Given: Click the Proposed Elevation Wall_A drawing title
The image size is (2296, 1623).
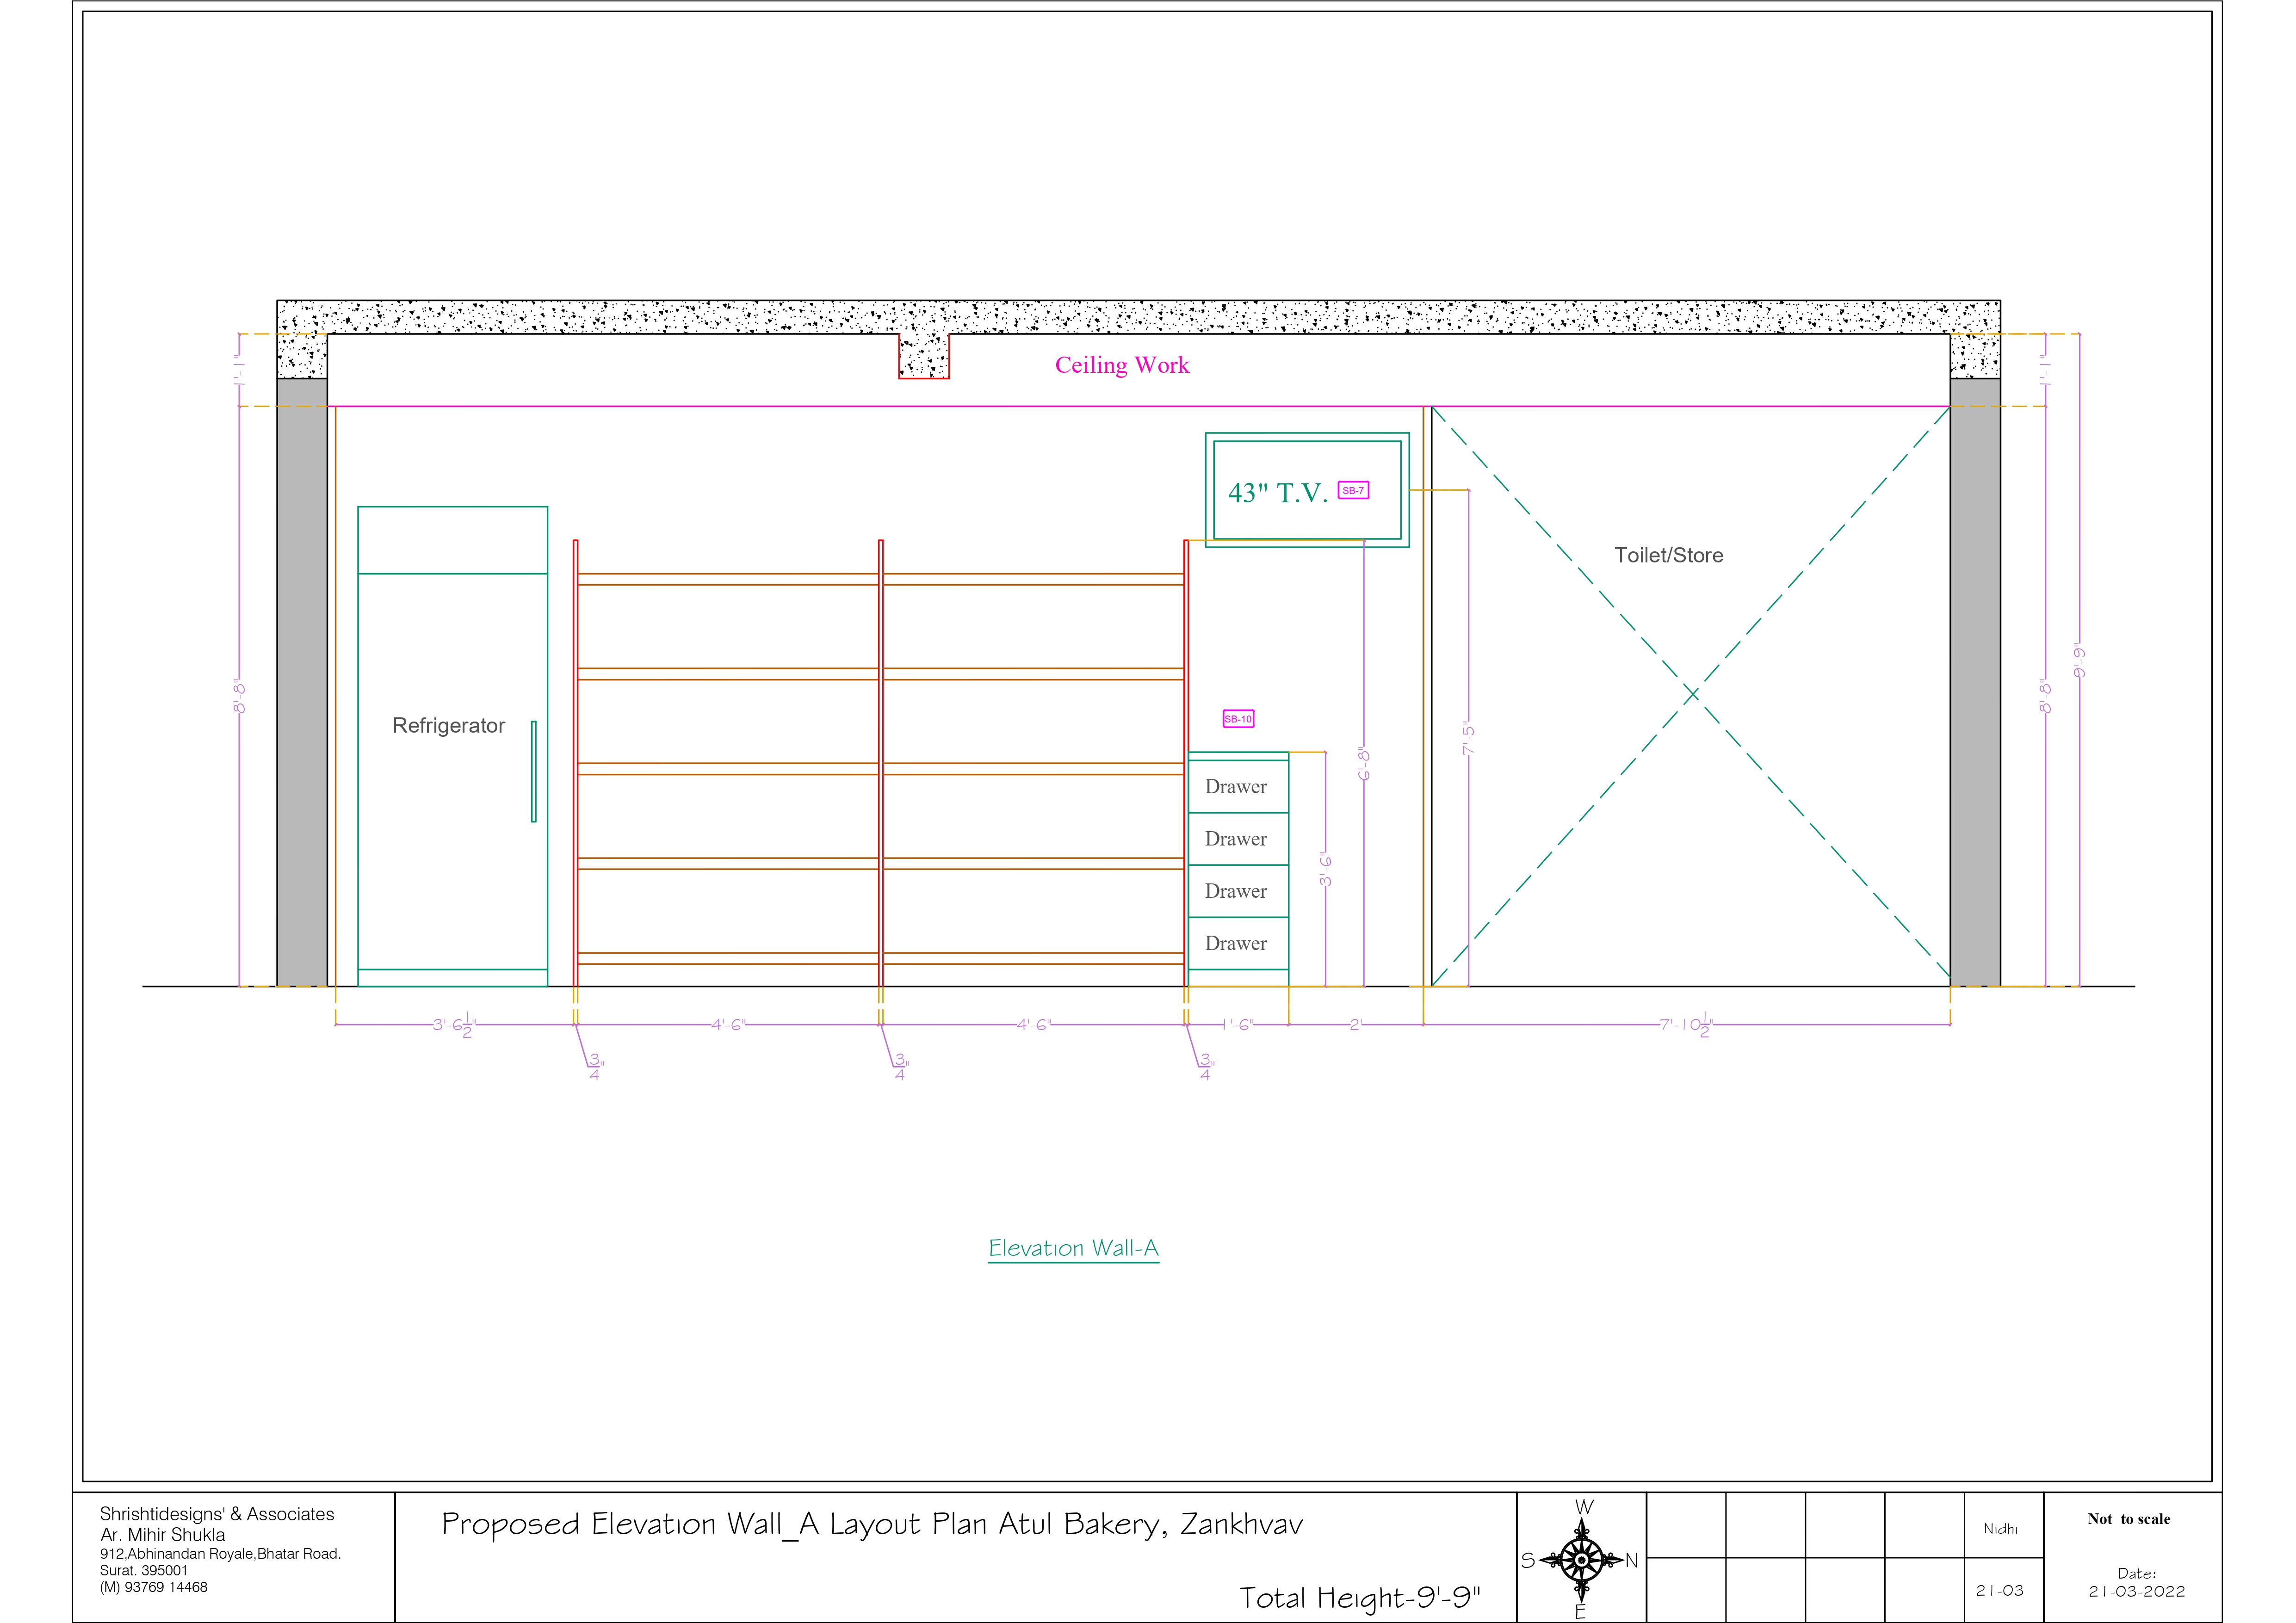Looking at the screenshot, I should [x=872, y=1525].
